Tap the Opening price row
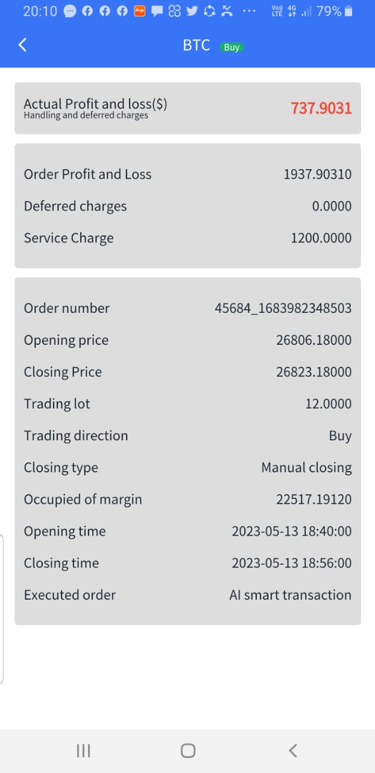375x773 pixels. [187, 340]
